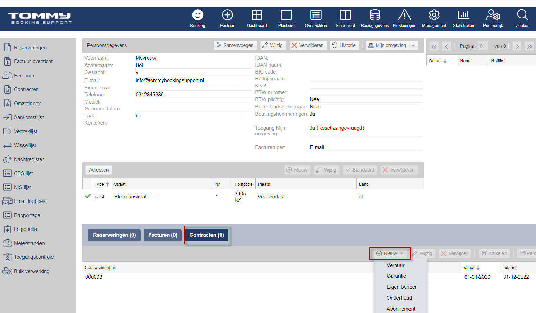Select Verhuur from the Nieuw menu

pyautogui.click(x=401, y=265)
